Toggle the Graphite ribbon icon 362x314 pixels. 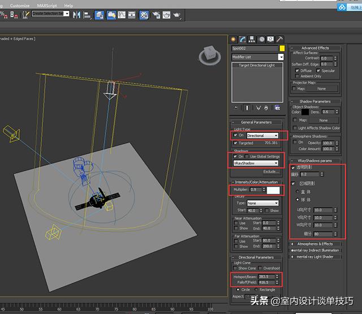click(111, 15)
